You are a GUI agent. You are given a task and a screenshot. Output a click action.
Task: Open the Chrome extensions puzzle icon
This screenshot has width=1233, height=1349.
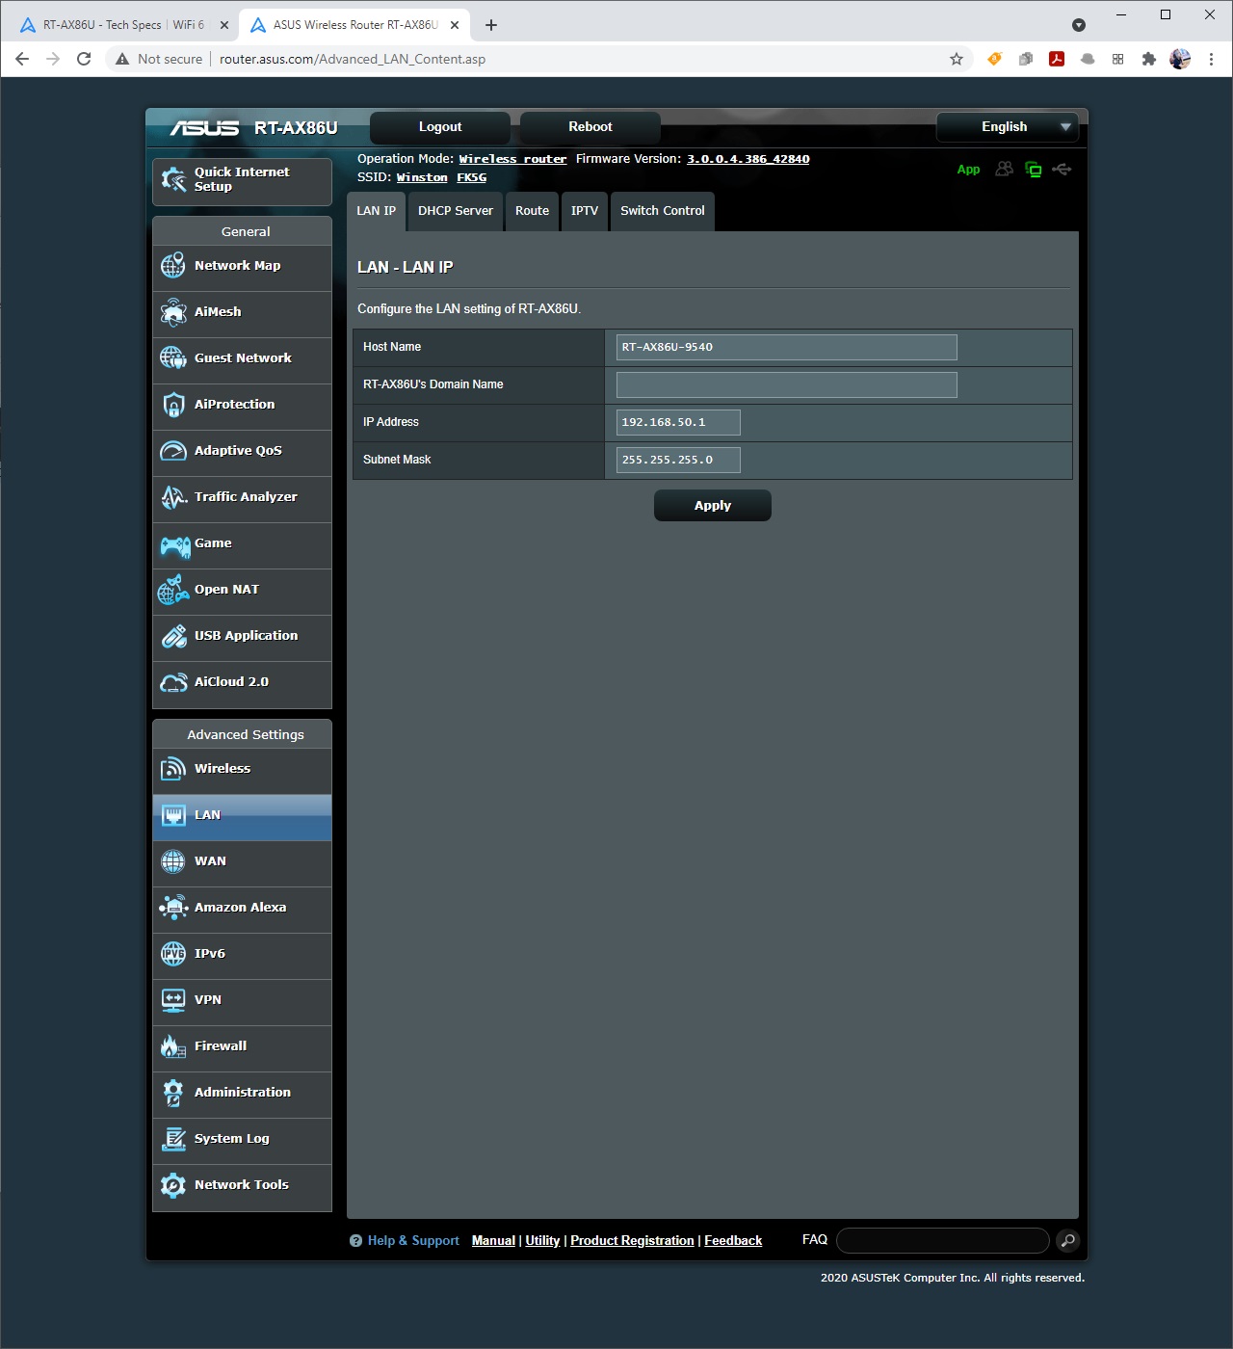1148,59
